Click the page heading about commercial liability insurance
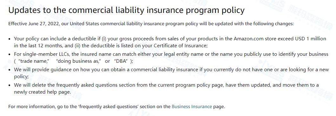The height and width of the screenshot is (116, 336). pos(126,10)
